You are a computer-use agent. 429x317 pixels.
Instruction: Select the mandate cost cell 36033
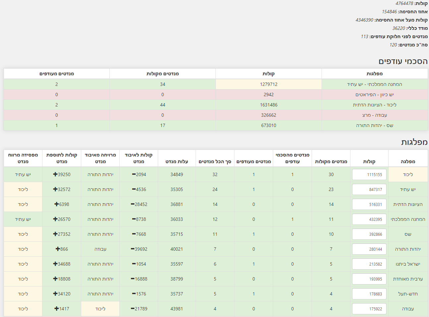click(x=177, y=219)
